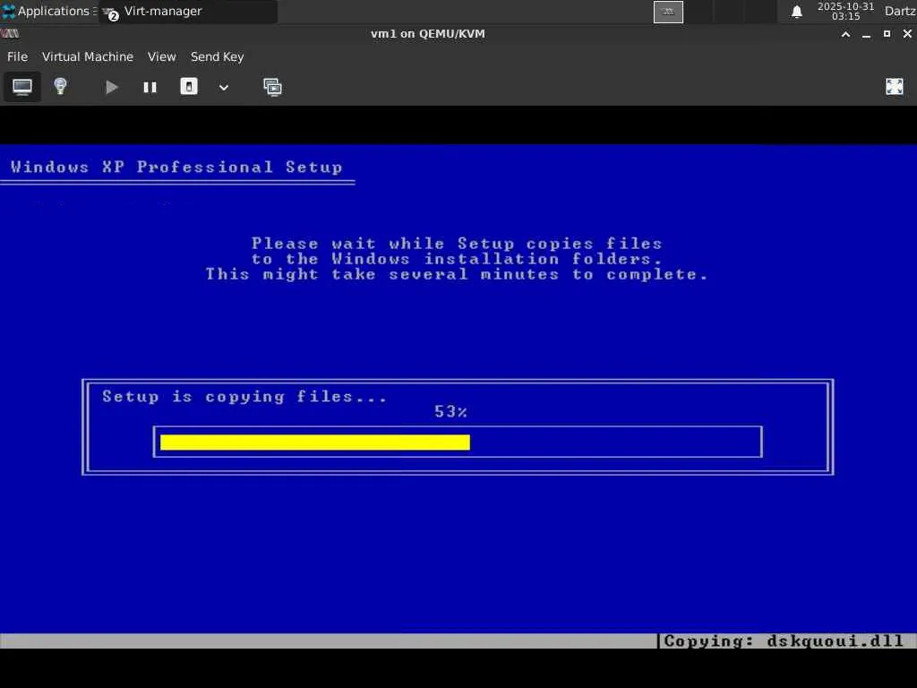Open manage VM snapshots view
Viewport: 917px width, 688px height.
point(272,87)
